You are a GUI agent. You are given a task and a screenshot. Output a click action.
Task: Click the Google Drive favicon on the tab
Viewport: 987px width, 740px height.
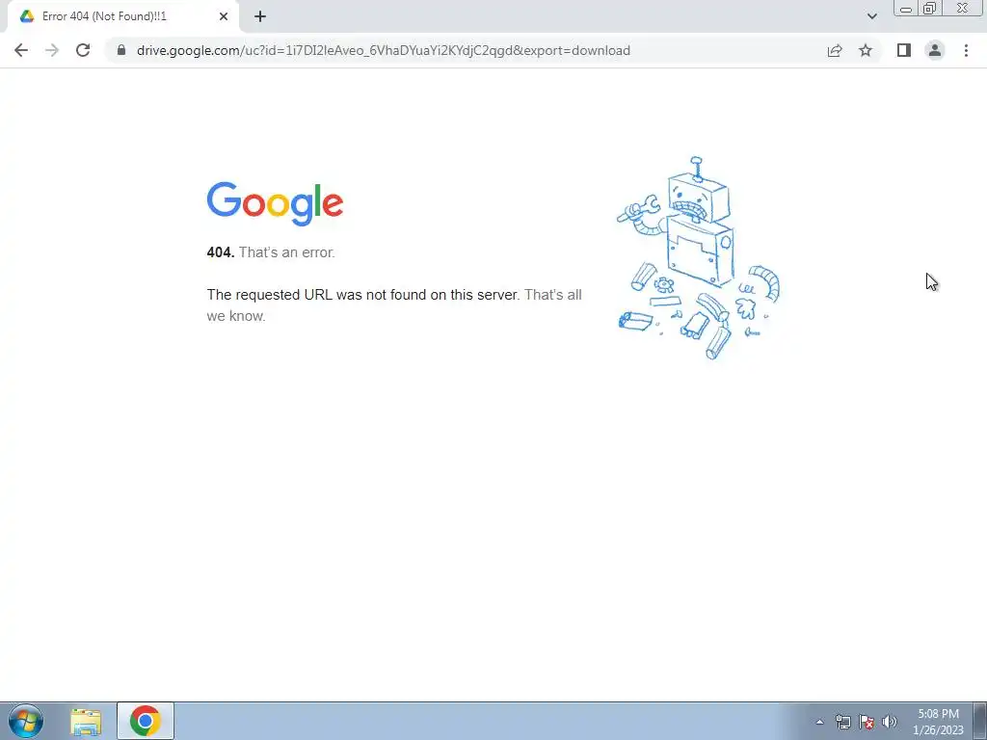pyautogui.click(x=26, y=16)
